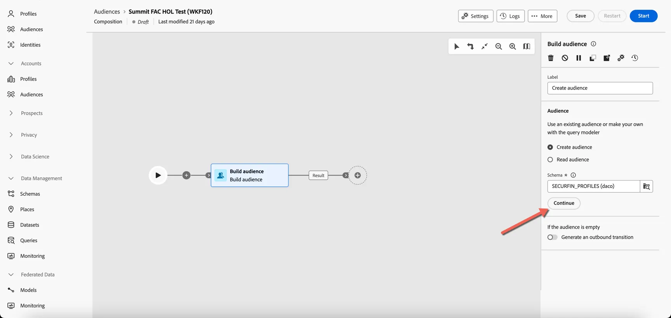Image resolution: width=671 pixels, height=318 pixels.
Task: Click the Save button
Action: pyautogui.click(x=581, y=16)
